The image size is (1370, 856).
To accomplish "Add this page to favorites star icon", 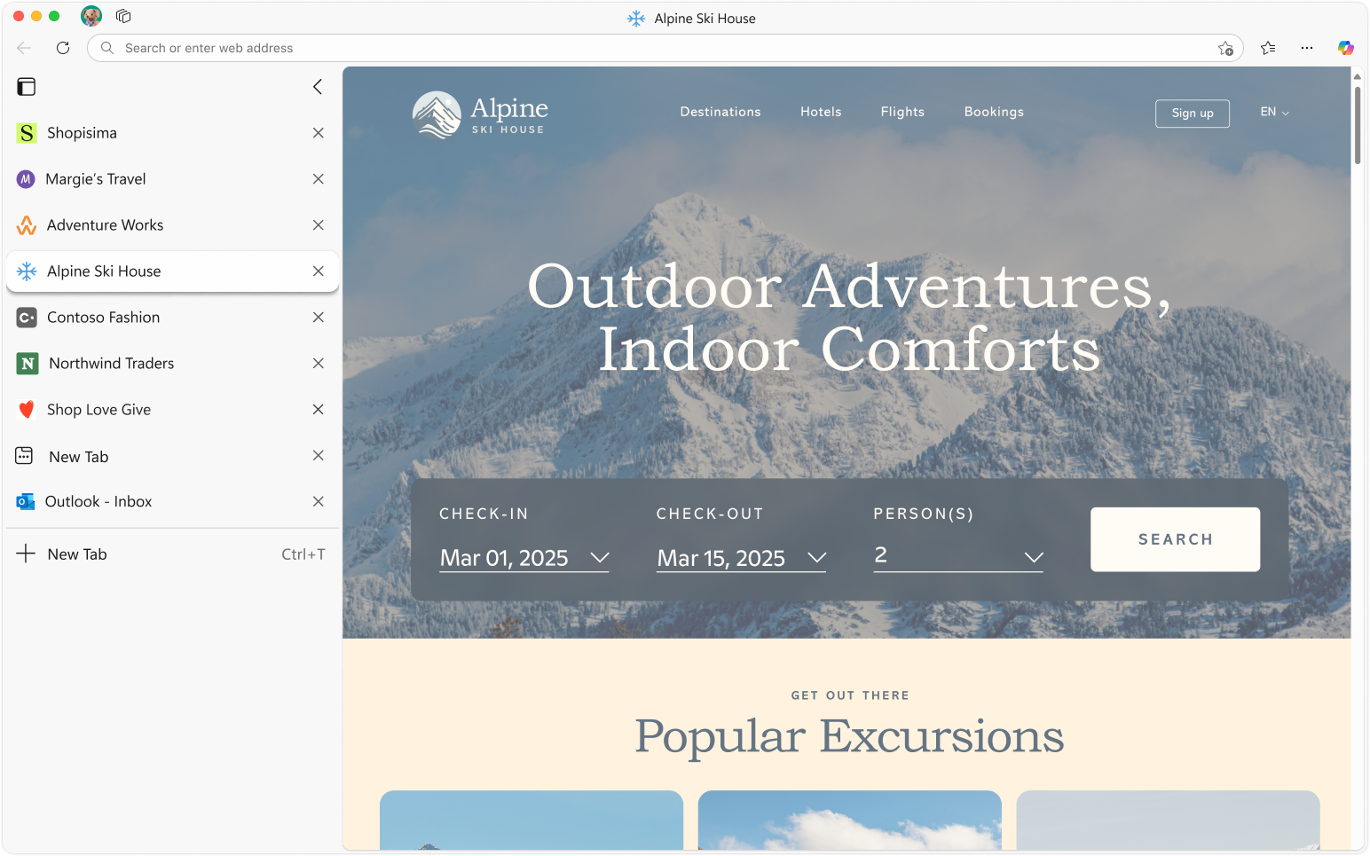I will pos(1225,48).
